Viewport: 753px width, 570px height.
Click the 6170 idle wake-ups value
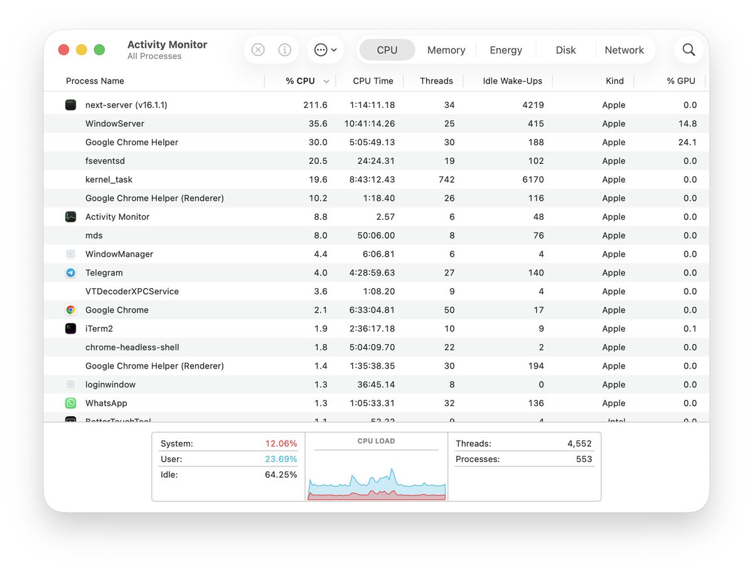coord(533,180)
